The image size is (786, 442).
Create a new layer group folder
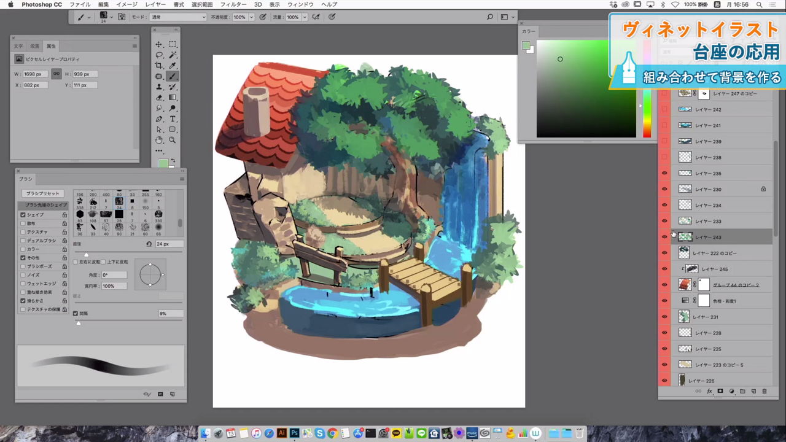pos(742,391)
